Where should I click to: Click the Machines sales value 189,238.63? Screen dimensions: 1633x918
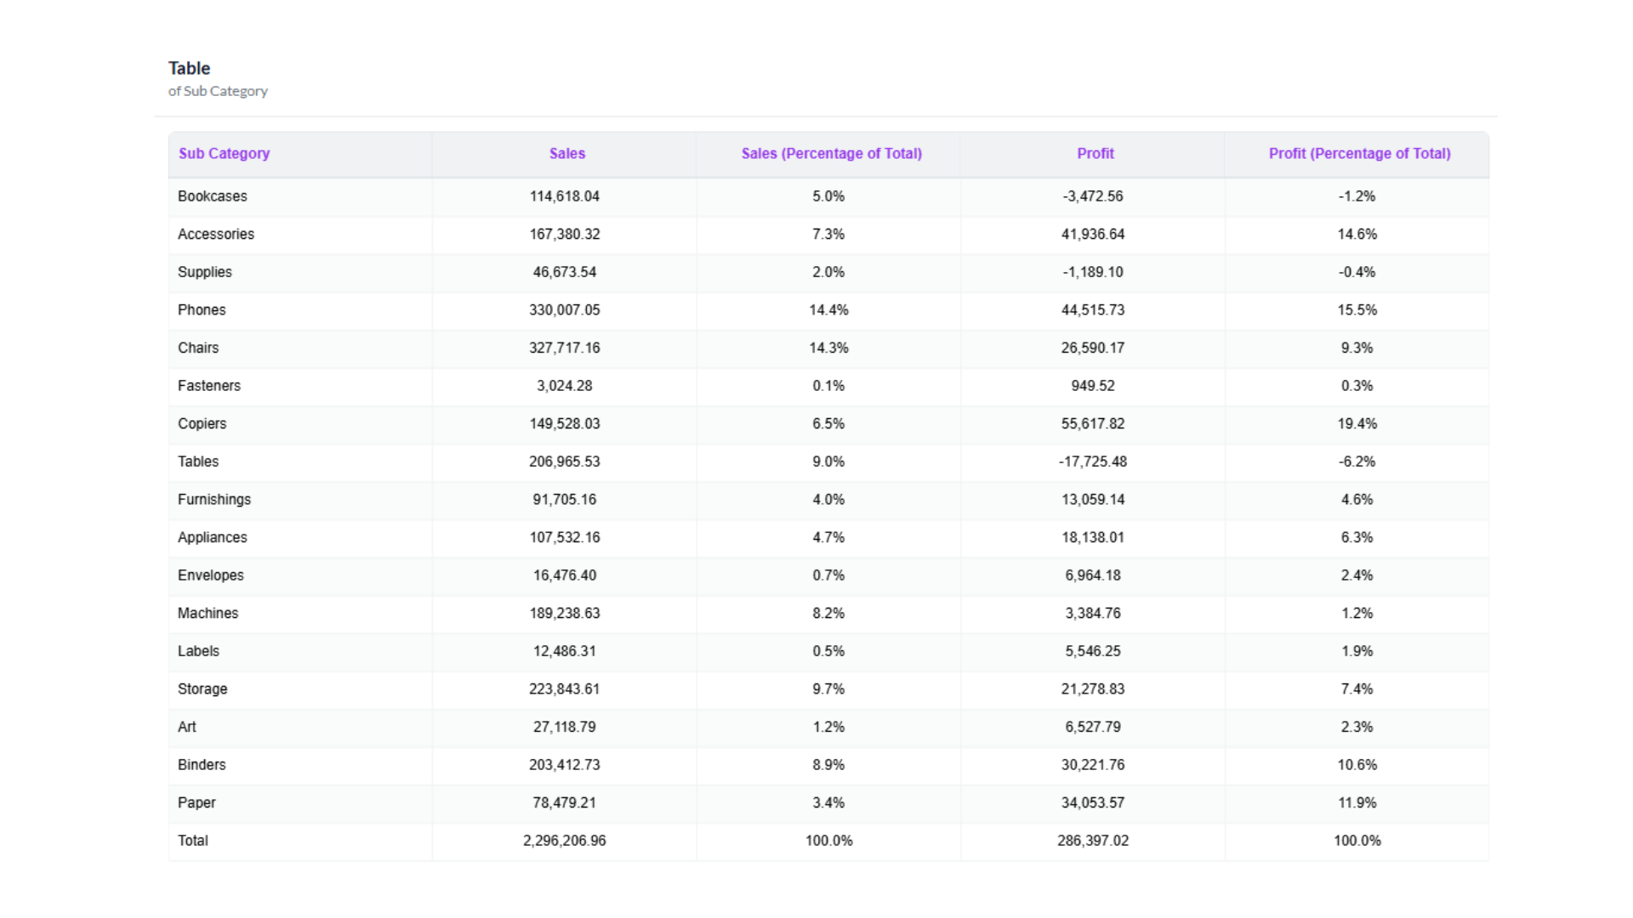point(565,614)
